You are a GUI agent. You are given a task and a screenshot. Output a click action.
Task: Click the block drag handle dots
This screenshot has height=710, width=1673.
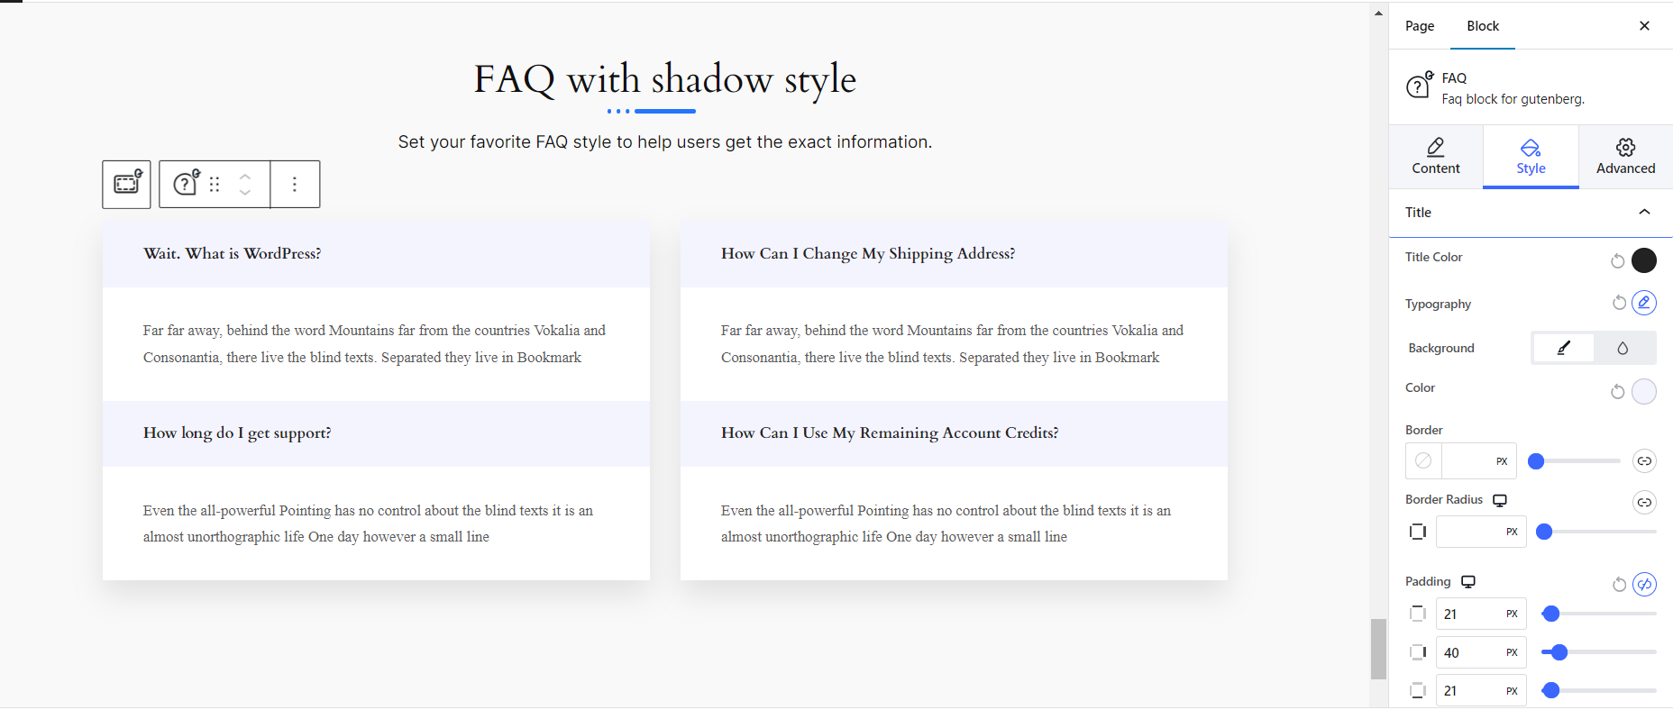[x=215, y=184]
